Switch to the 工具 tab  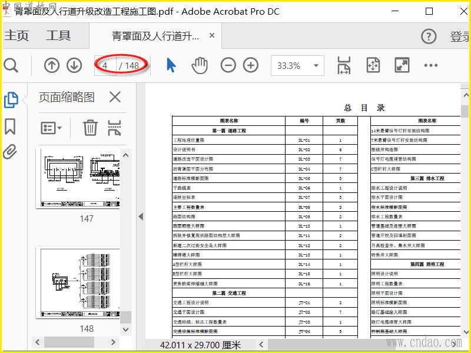coord(58,36)
